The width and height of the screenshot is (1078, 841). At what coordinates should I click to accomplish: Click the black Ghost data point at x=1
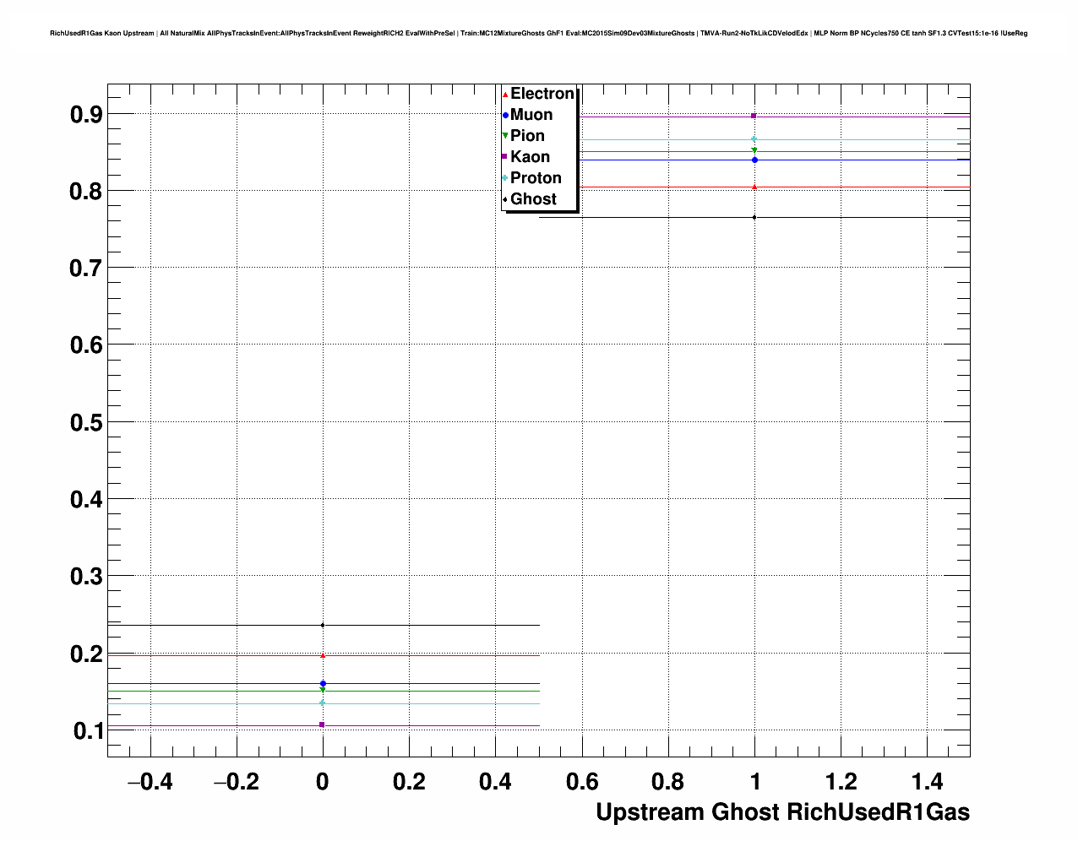[754, 217]
